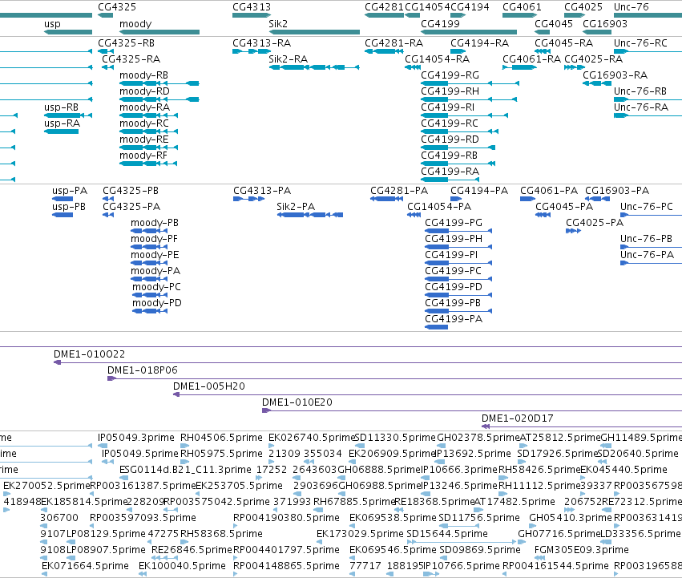Click EST AT25812.5prime
Viewport: 682px width, 578px height.
(560, 438)
